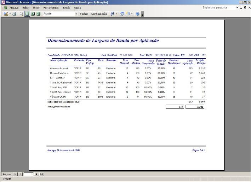
Task: Click the New Object icon
Action: (x=128, y=14)
